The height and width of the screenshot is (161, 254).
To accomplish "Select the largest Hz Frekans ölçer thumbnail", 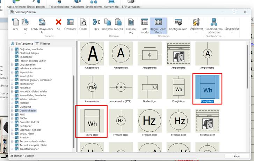I will pyautogui.click(x=150, y=121).
